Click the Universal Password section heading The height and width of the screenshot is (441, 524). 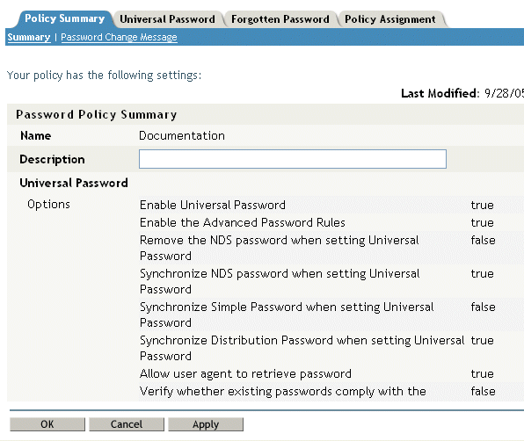coord(74,183)
